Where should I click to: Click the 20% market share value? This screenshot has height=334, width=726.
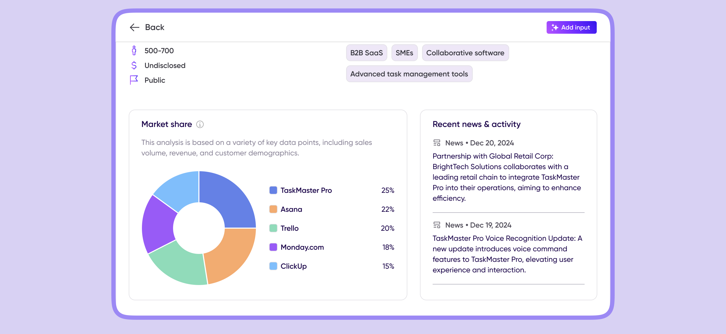(387, 228)
